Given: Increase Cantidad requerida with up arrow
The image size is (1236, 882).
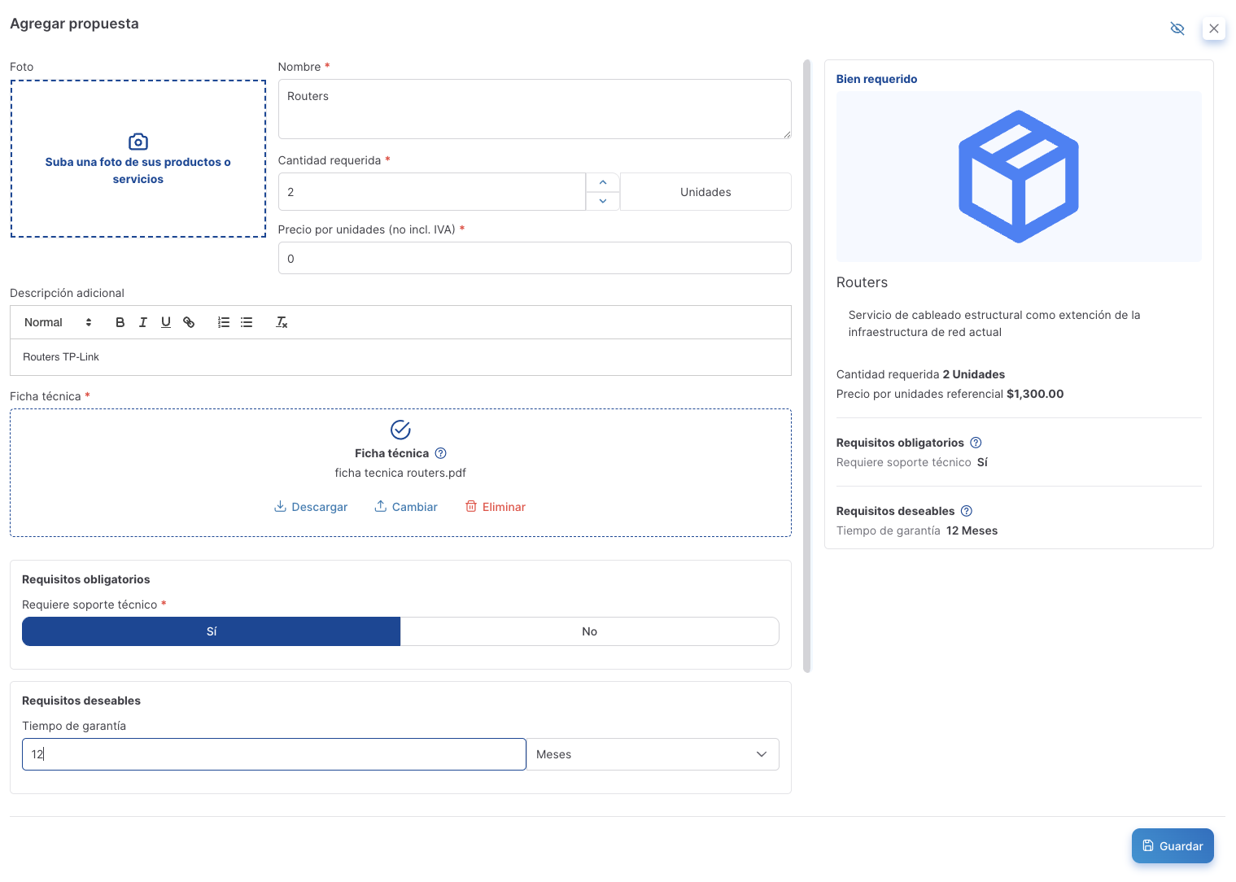Looking at the screenshot, I should 603,182.
